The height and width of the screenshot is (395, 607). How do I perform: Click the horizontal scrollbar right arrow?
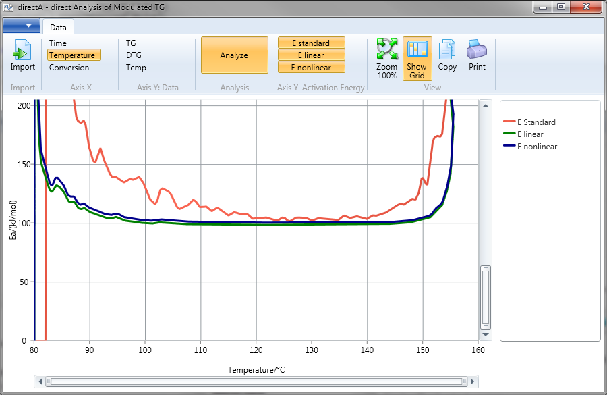[x=472, y=381]
